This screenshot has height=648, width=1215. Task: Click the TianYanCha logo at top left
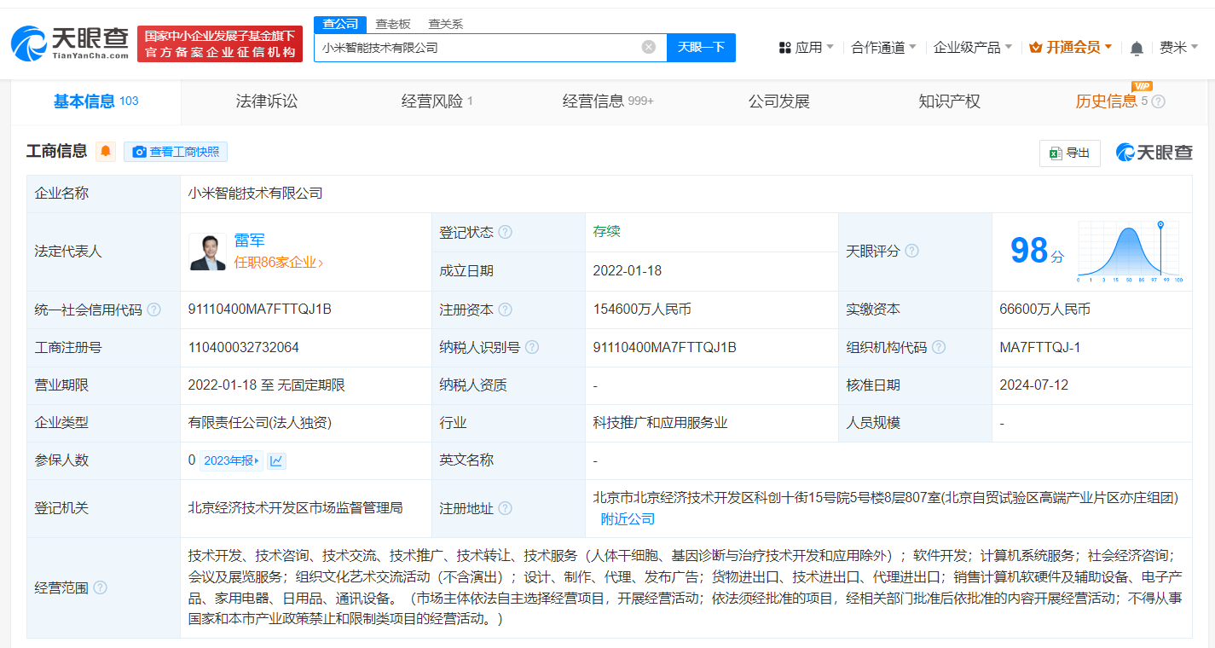click(70, 43)
